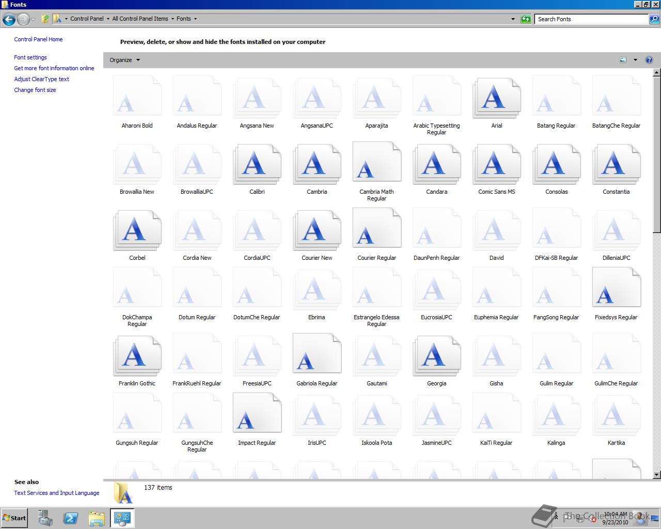Select the Arial font icon
The height and width of the screenshot is (529, 661).
tap(496, 98)
